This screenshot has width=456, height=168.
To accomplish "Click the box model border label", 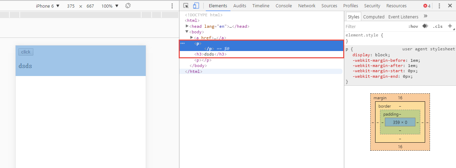I will pyautogui.click(x=385, y=106).
